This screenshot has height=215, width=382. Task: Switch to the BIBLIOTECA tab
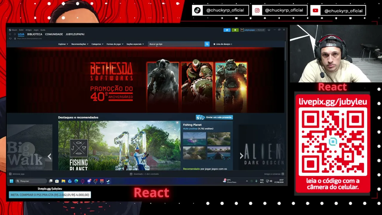(35, 34)
